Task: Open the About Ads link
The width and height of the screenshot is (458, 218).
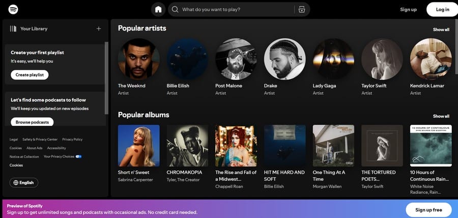Action: click(x=35, y=148)
